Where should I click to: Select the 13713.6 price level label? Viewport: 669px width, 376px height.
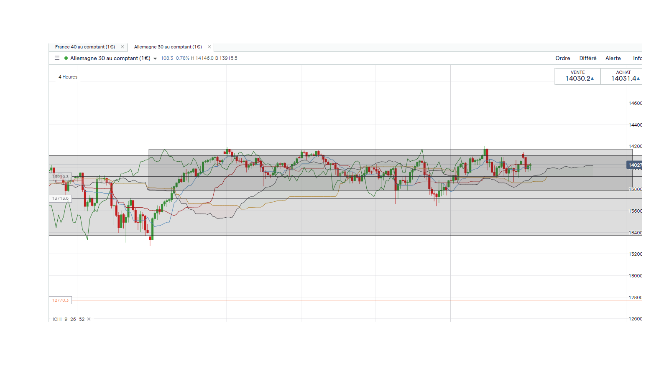(x=60, y=198)
